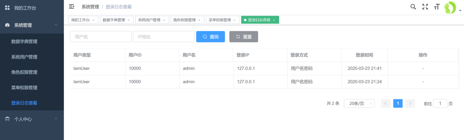This screenshot has width=464, height=140.
Task: Click the 登录时间 column header
Action: pos(364,55)
